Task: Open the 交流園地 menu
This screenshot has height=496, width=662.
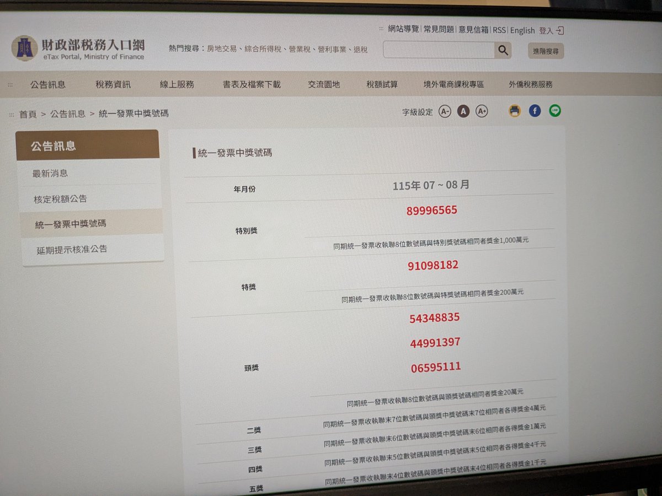Action: [x=324, y=84]
